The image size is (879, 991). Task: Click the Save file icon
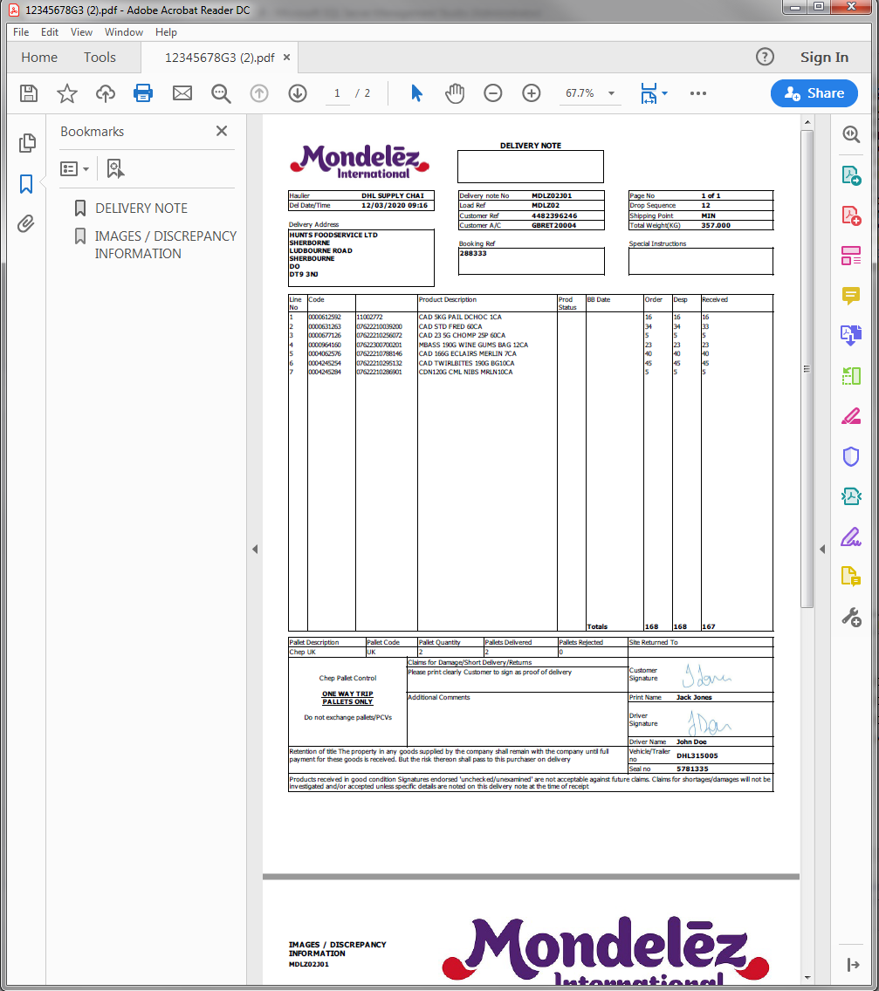pos(29,93)
